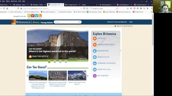Click the browser home icon

[x=7, y=8]
